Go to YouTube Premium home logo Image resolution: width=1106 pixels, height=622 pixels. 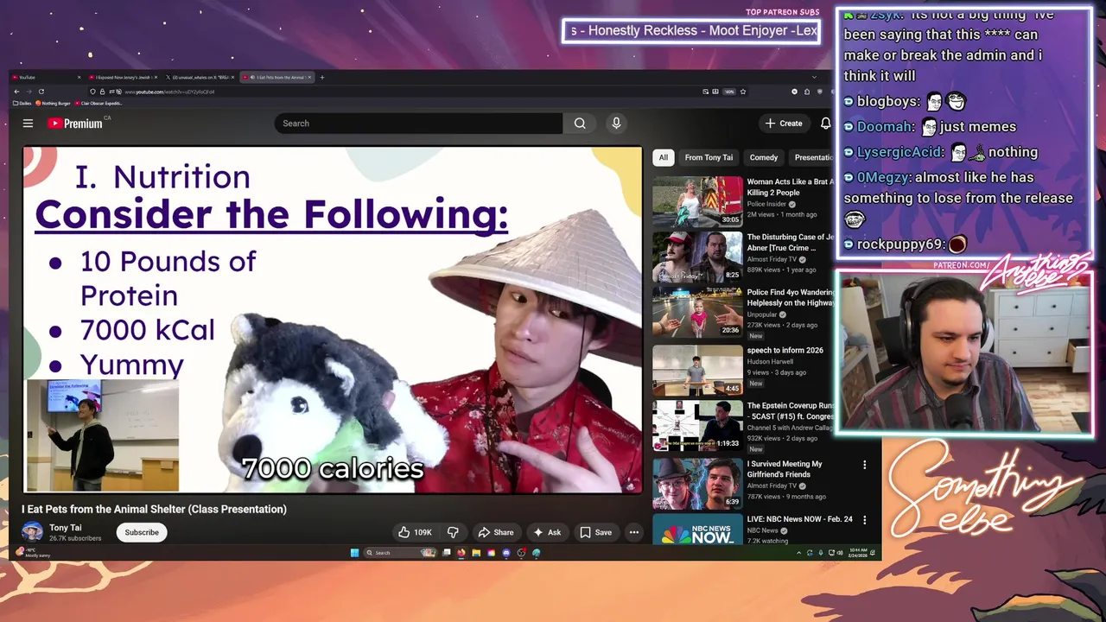pos(75,124)
